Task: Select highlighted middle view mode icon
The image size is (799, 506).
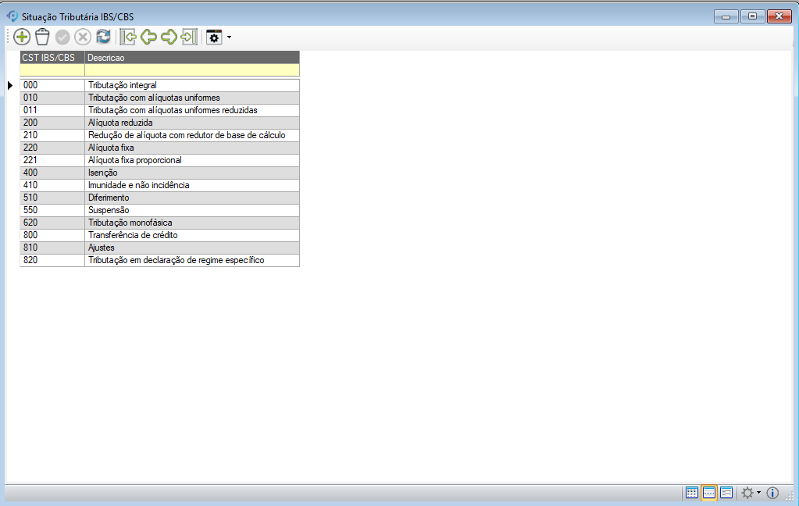Action: [709, 493]
